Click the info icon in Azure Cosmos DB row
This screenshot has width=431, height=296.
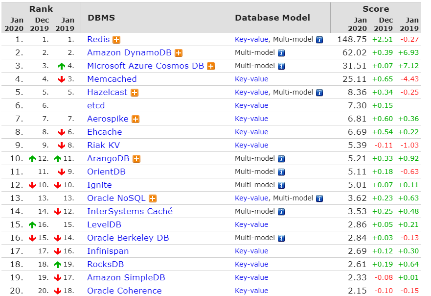point(281,66)
